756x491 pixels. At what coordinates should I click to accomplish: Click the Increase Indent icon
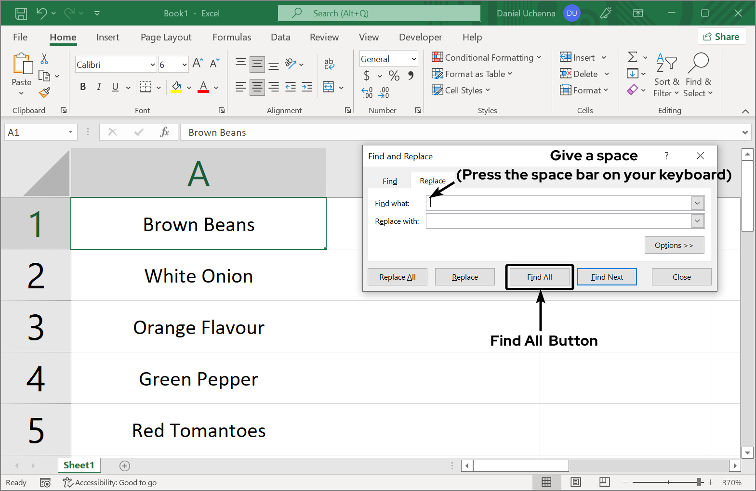coord(307,87)
